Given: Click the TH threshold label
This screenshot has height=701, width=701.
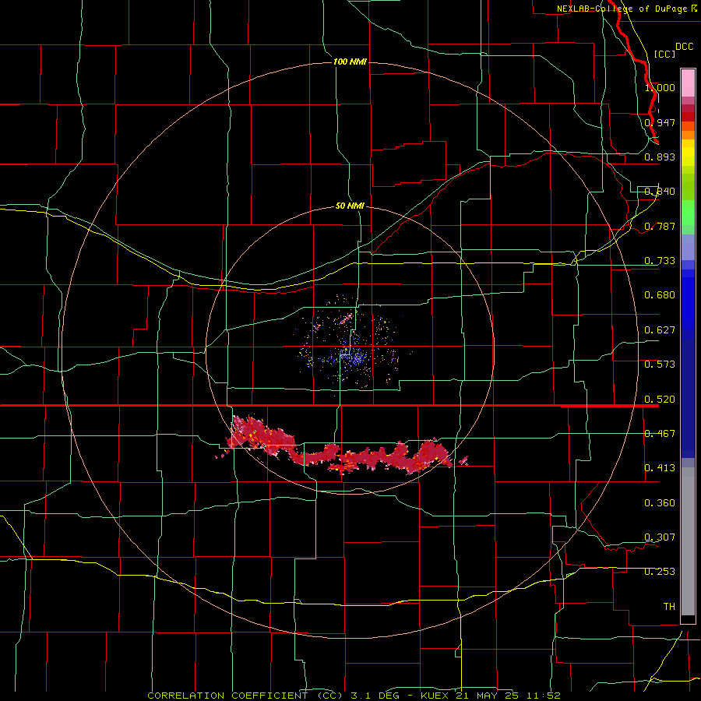Looking at the screenshot, I should [669, 607].
